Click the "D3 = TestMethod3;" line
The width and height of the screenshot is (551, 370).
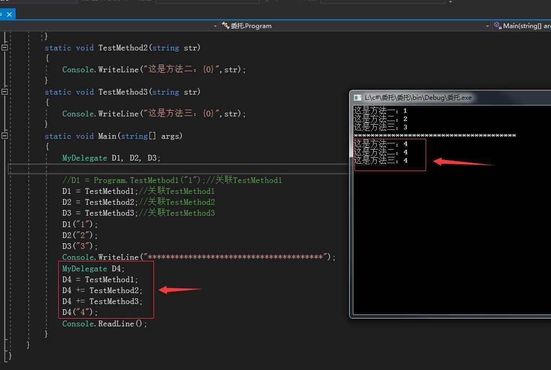coord(138,213)
